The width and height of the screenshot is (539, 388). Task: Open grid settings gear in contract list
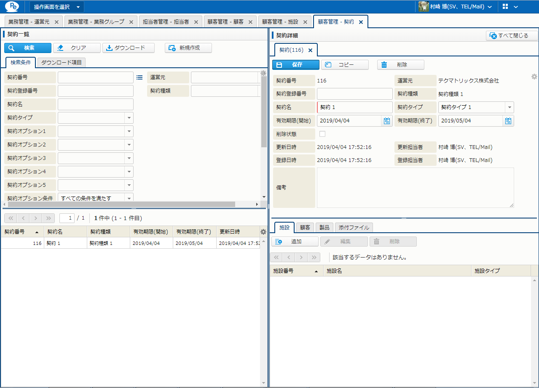(x=263, y=231)
